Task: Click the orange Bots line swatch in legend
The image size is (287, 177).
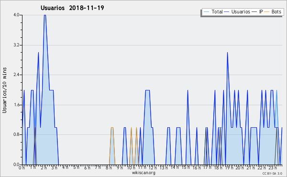Action: click(x=267, y=11)
